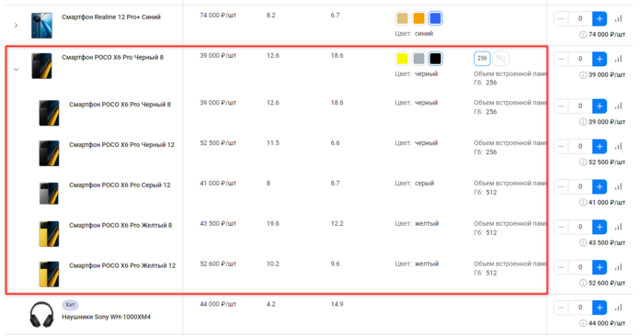This screenshot has width=641, height=336.
Task: Open price chart icon for Realme 12 Pro+ row
Action: click(619, 18)
